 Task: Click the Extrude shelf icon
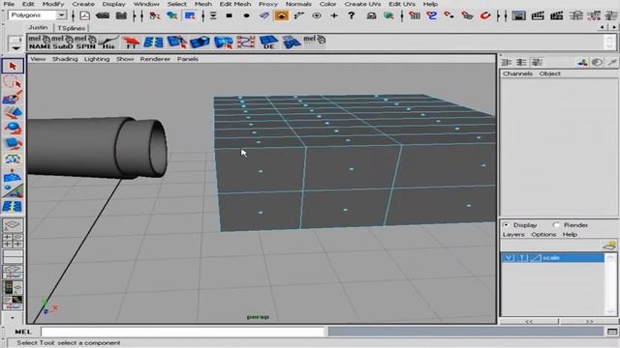tap(200, 43)
